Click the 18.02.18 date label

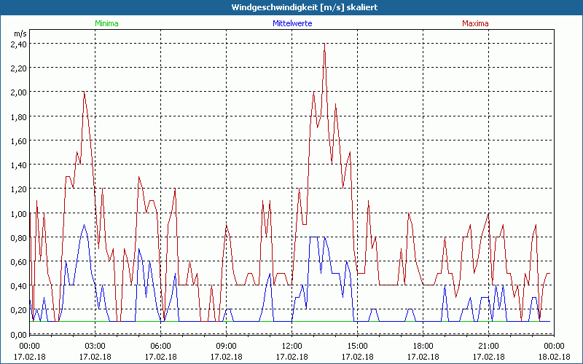(554, 357)
